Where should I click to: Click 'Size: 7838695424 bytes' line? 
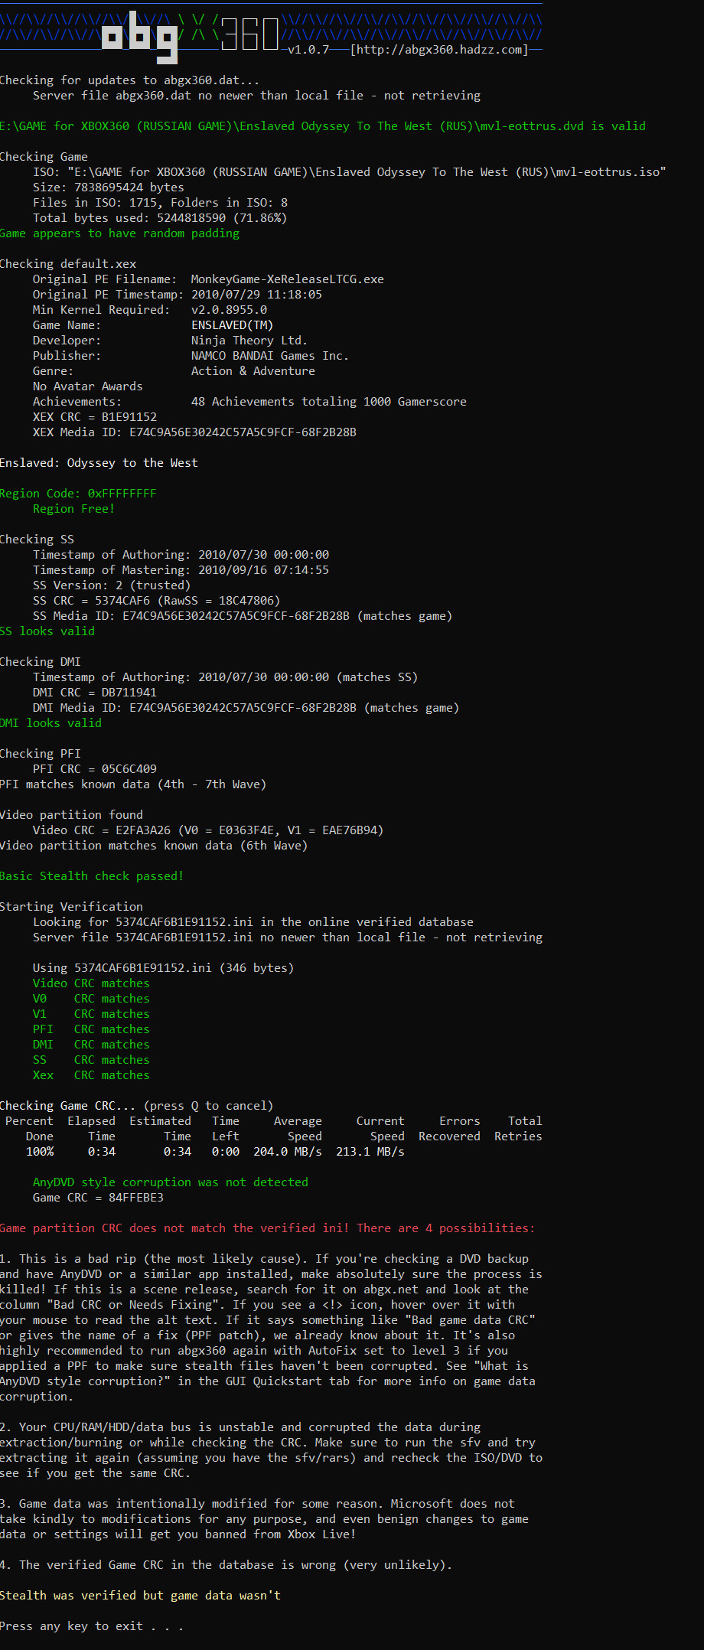coord(109,187)
